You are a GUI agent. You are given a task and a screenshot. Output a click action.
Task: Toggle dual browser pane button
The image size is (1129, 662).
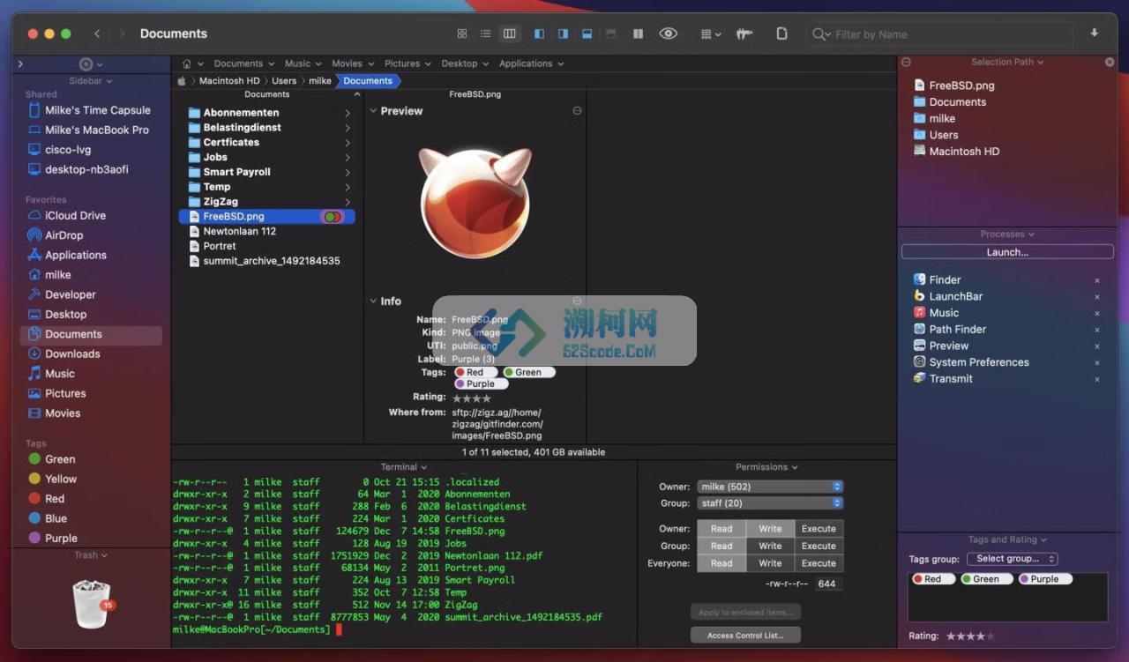(x=638, y=33)
